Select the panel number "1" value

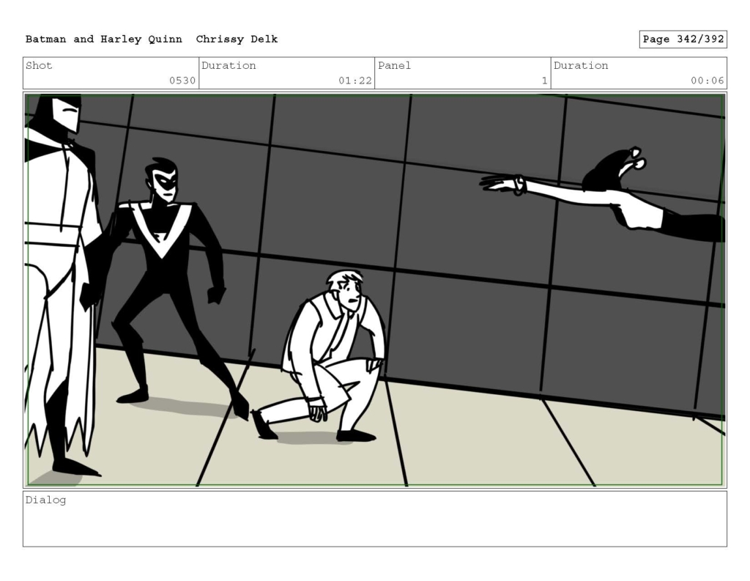coord(544,81)
